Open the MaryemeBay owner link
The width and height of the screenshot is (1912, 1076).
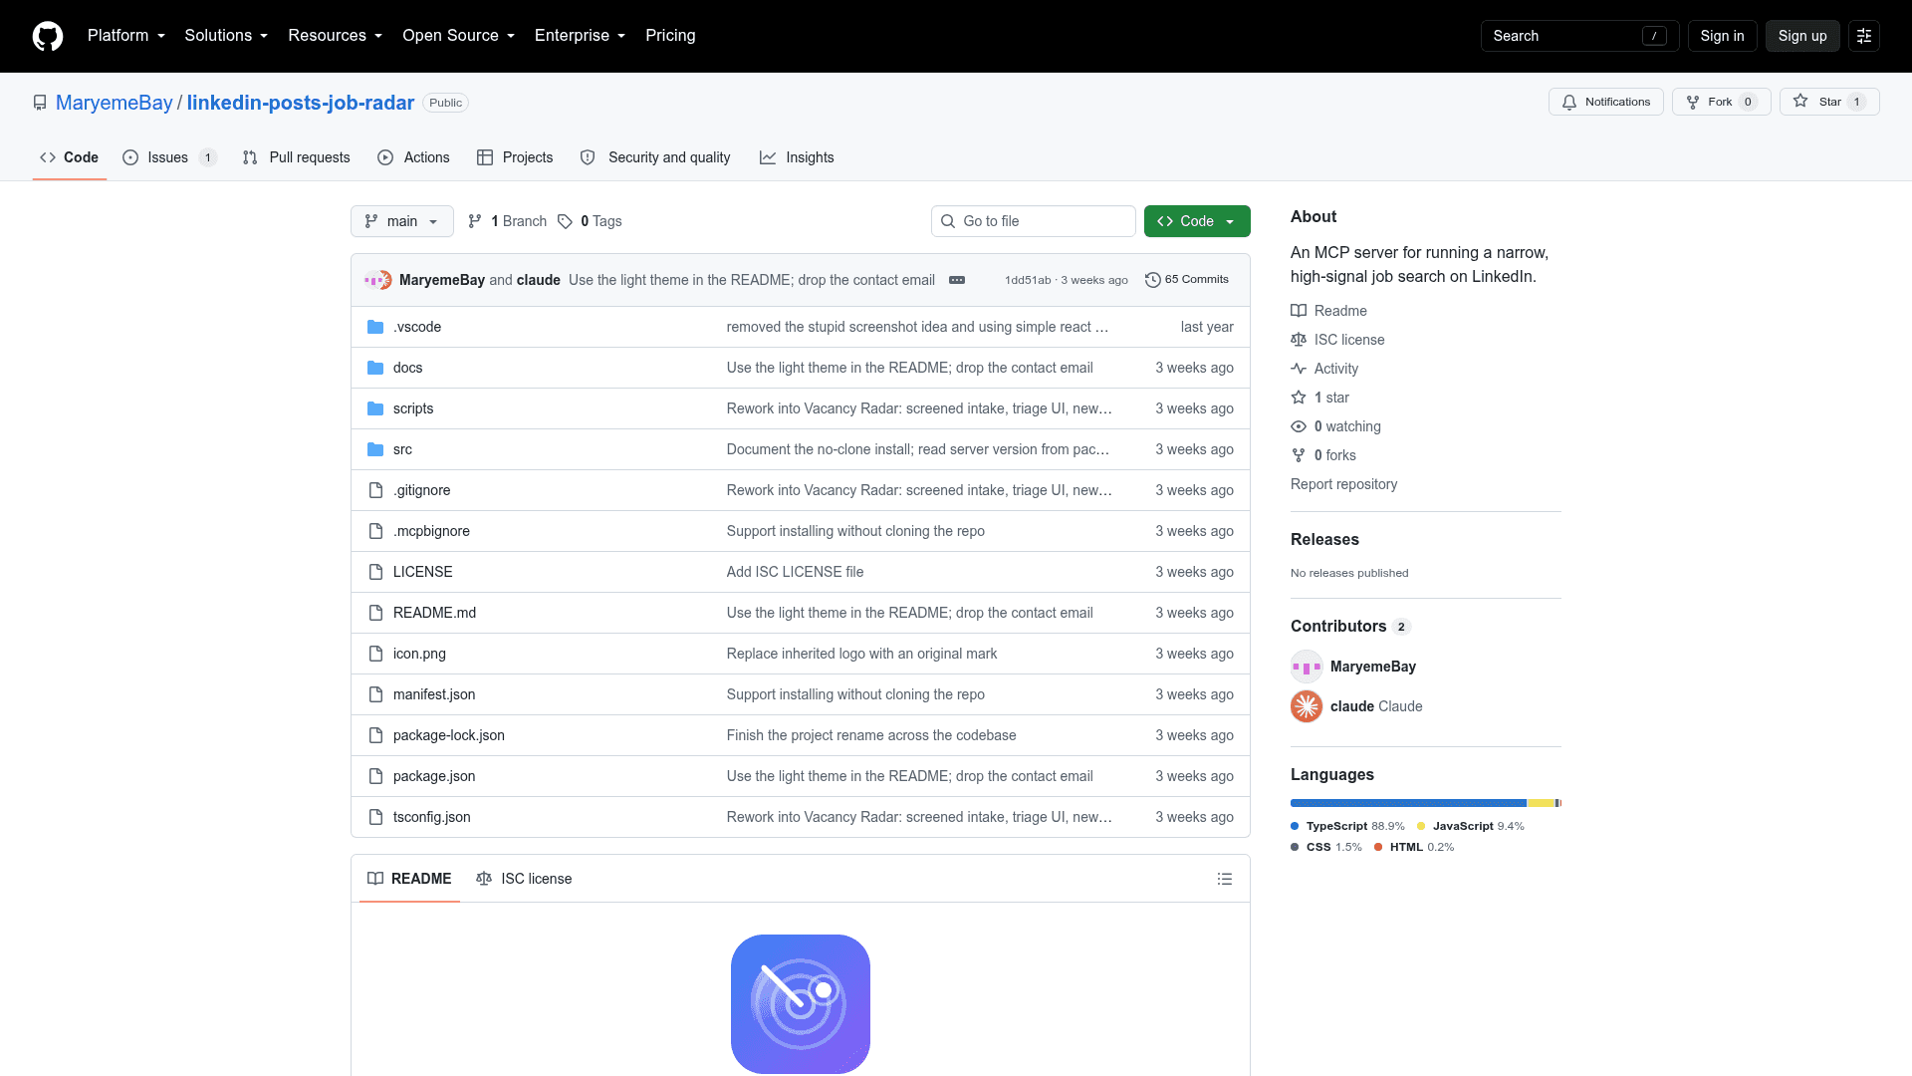[x=114, y=103]
